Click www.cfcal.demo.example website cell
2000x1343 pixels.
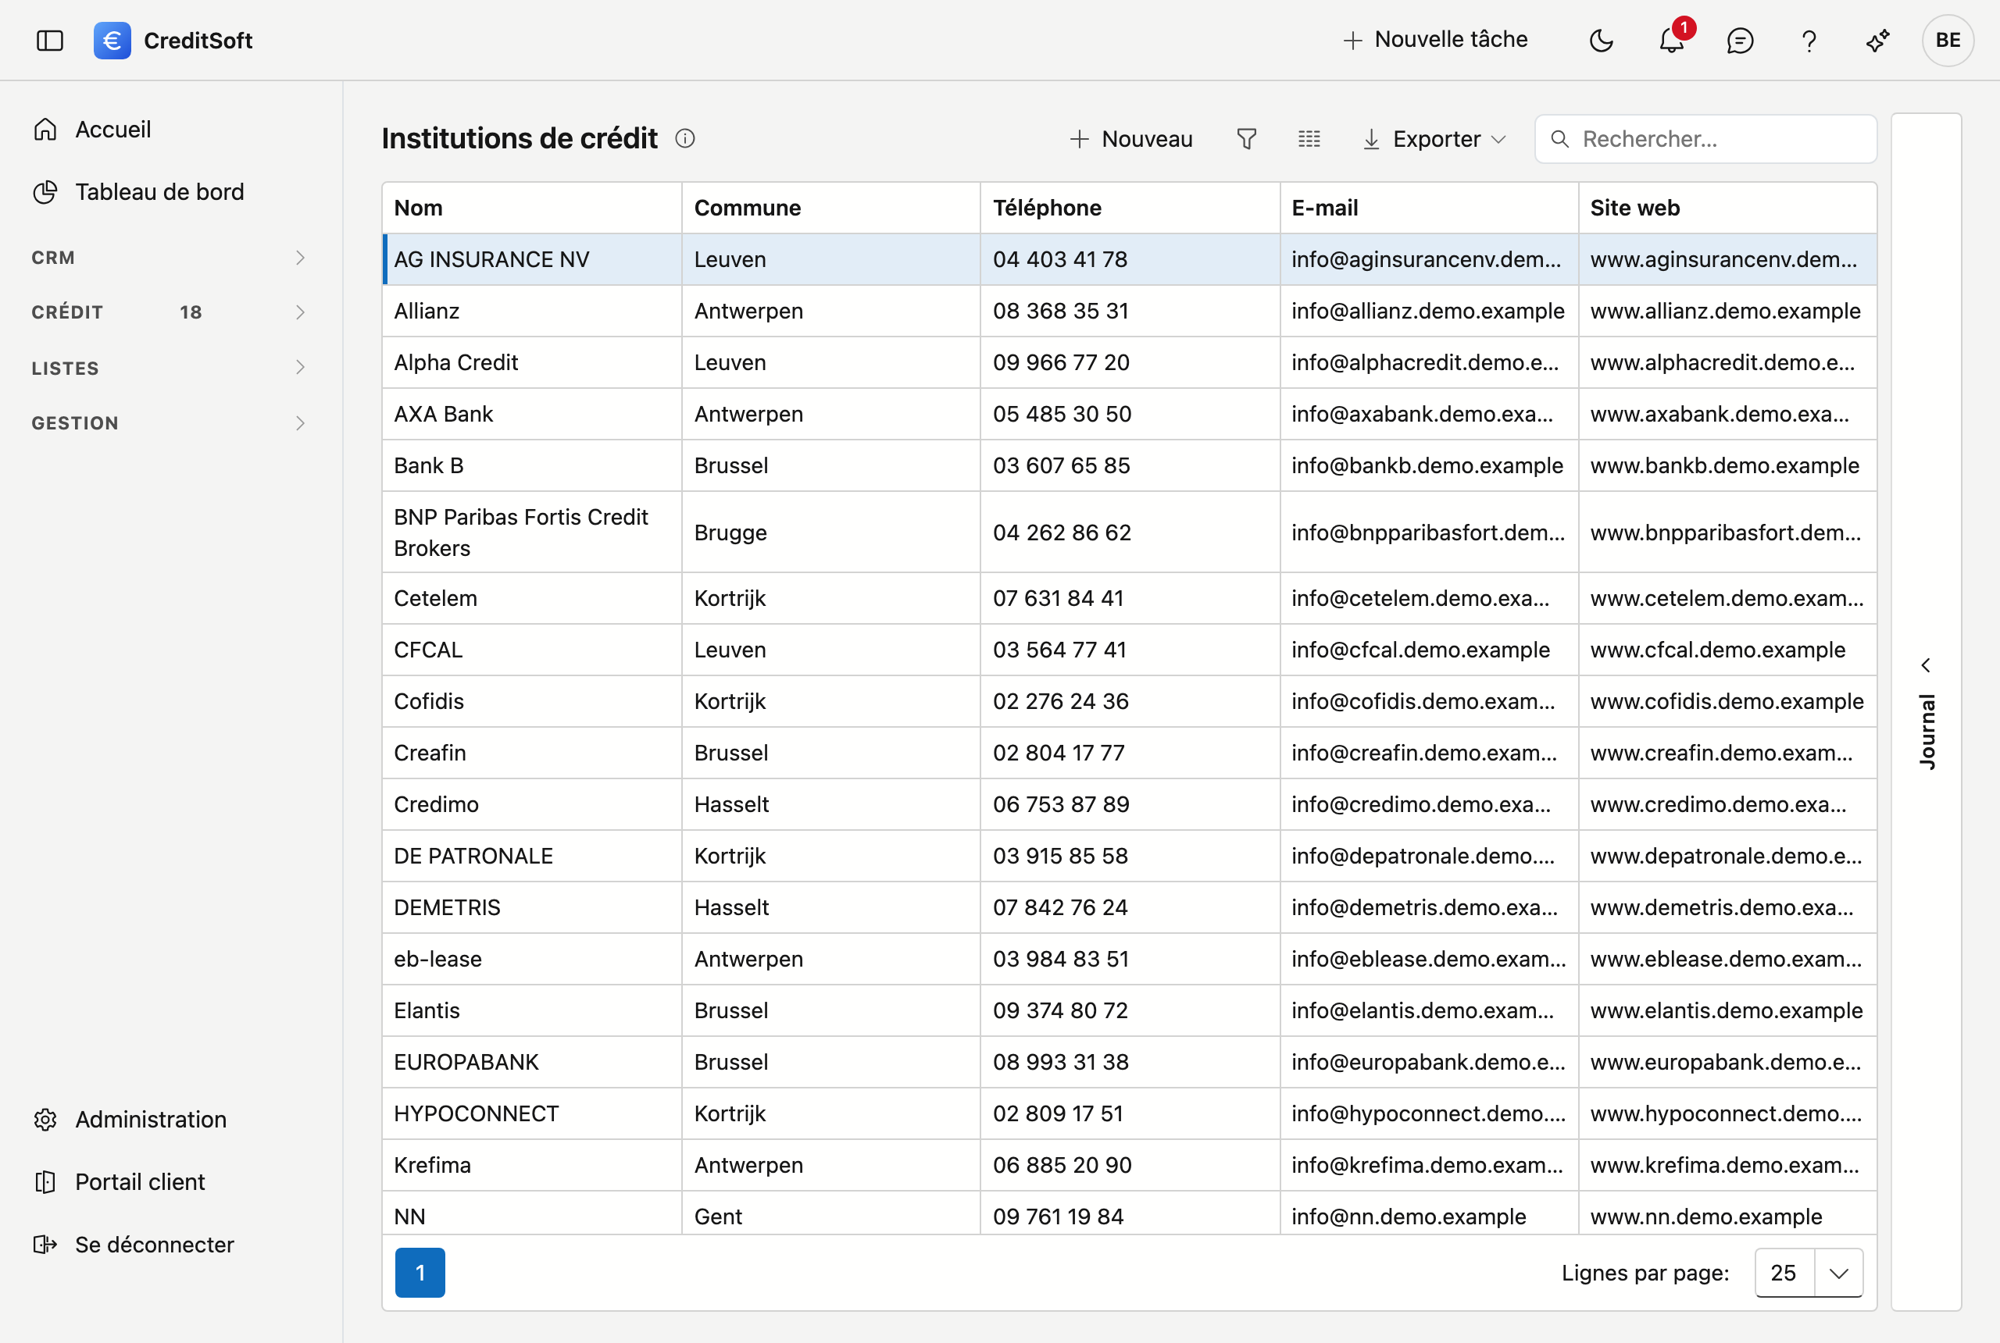(1727, 649)
